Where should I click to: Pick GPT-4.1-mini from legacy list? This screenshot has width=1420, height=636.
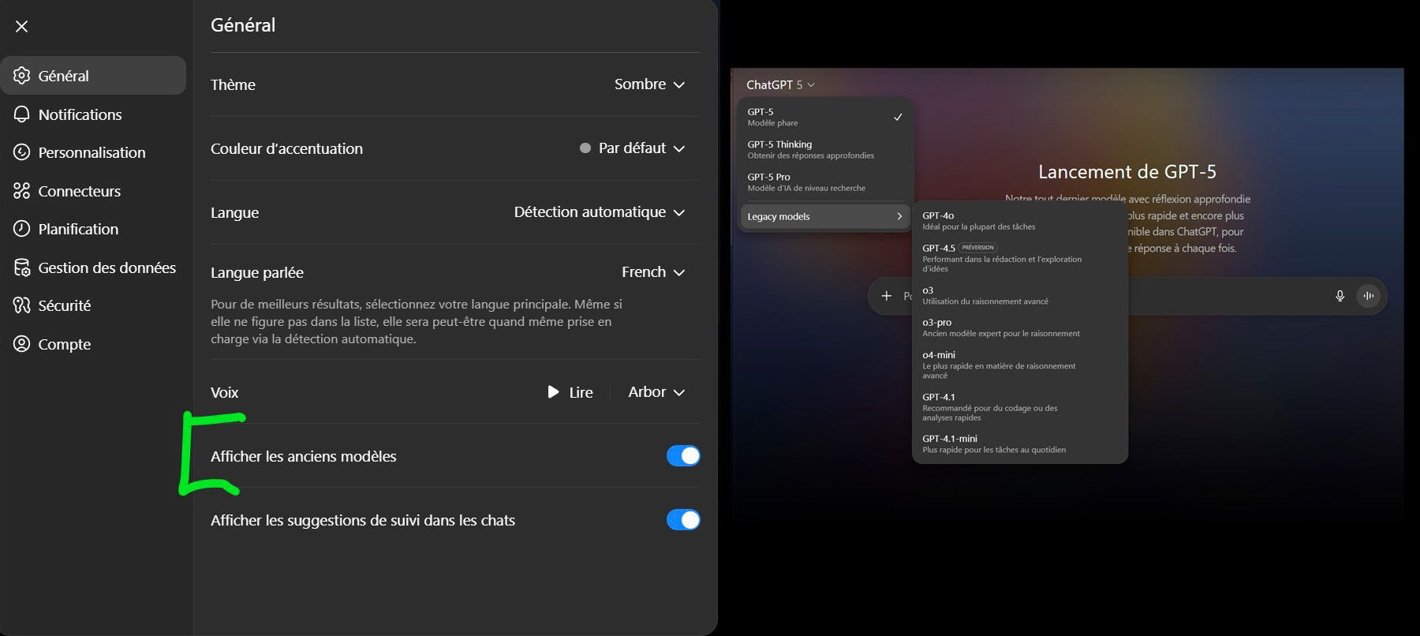tap(1019, 444)
